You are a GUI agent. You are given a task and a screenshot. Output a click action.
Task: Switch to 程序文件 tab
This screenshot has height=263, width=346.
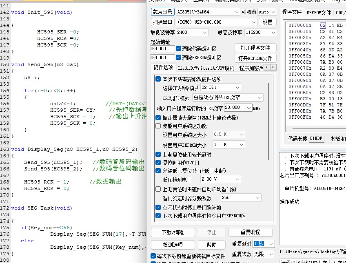(292, 12)
